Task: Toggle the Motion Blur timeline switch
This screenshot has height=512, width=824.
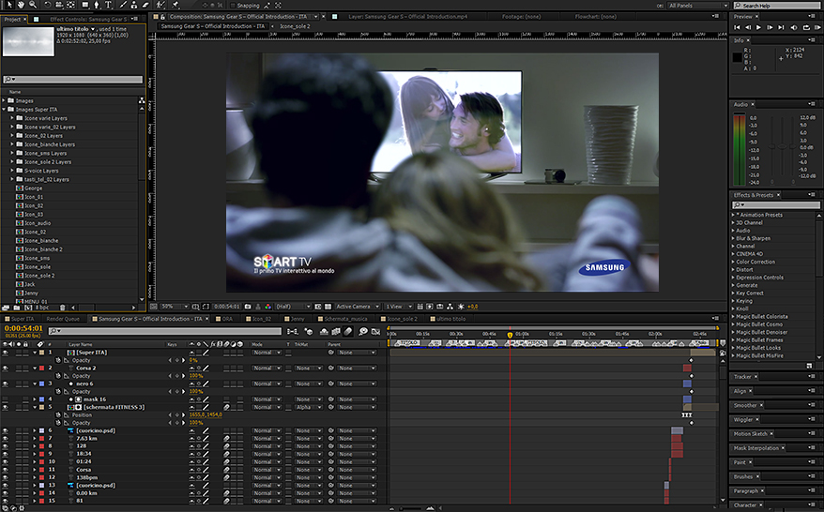Action: (x=348, y=331)
